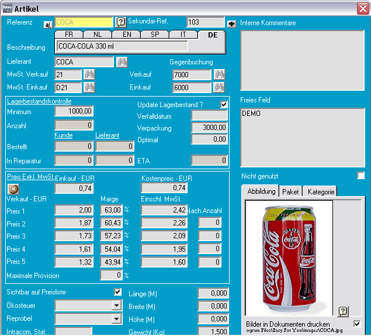Viewport: 371px width, 336px height.
Task: Click the Freies Feld text area with DEMO
Action: (303, 138)
